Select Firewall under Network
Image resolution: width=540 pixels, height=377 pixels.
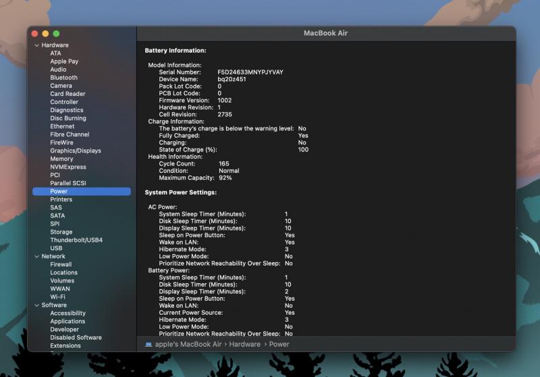tap(61, 264)
